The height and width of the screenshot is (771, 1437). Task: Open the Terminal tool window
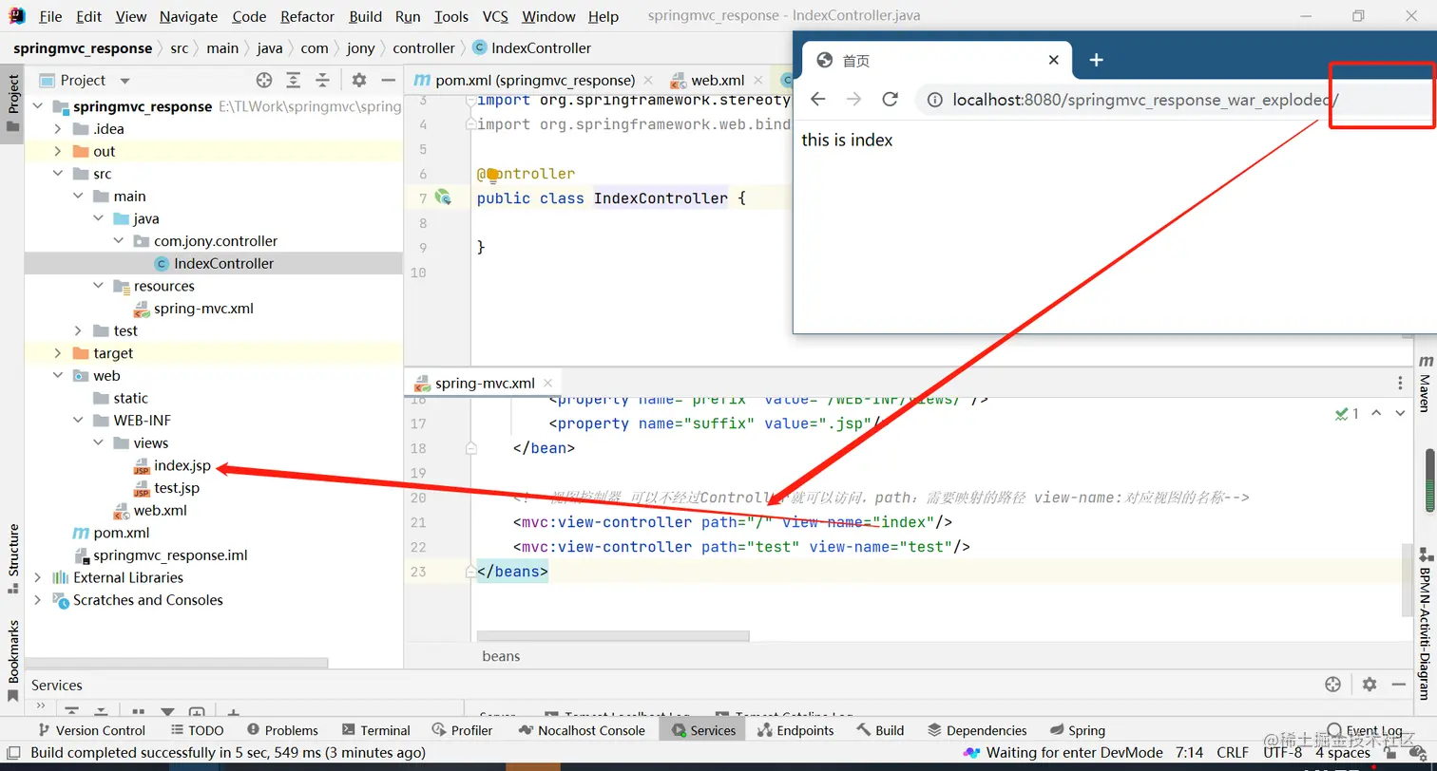[x=375, y=730]
